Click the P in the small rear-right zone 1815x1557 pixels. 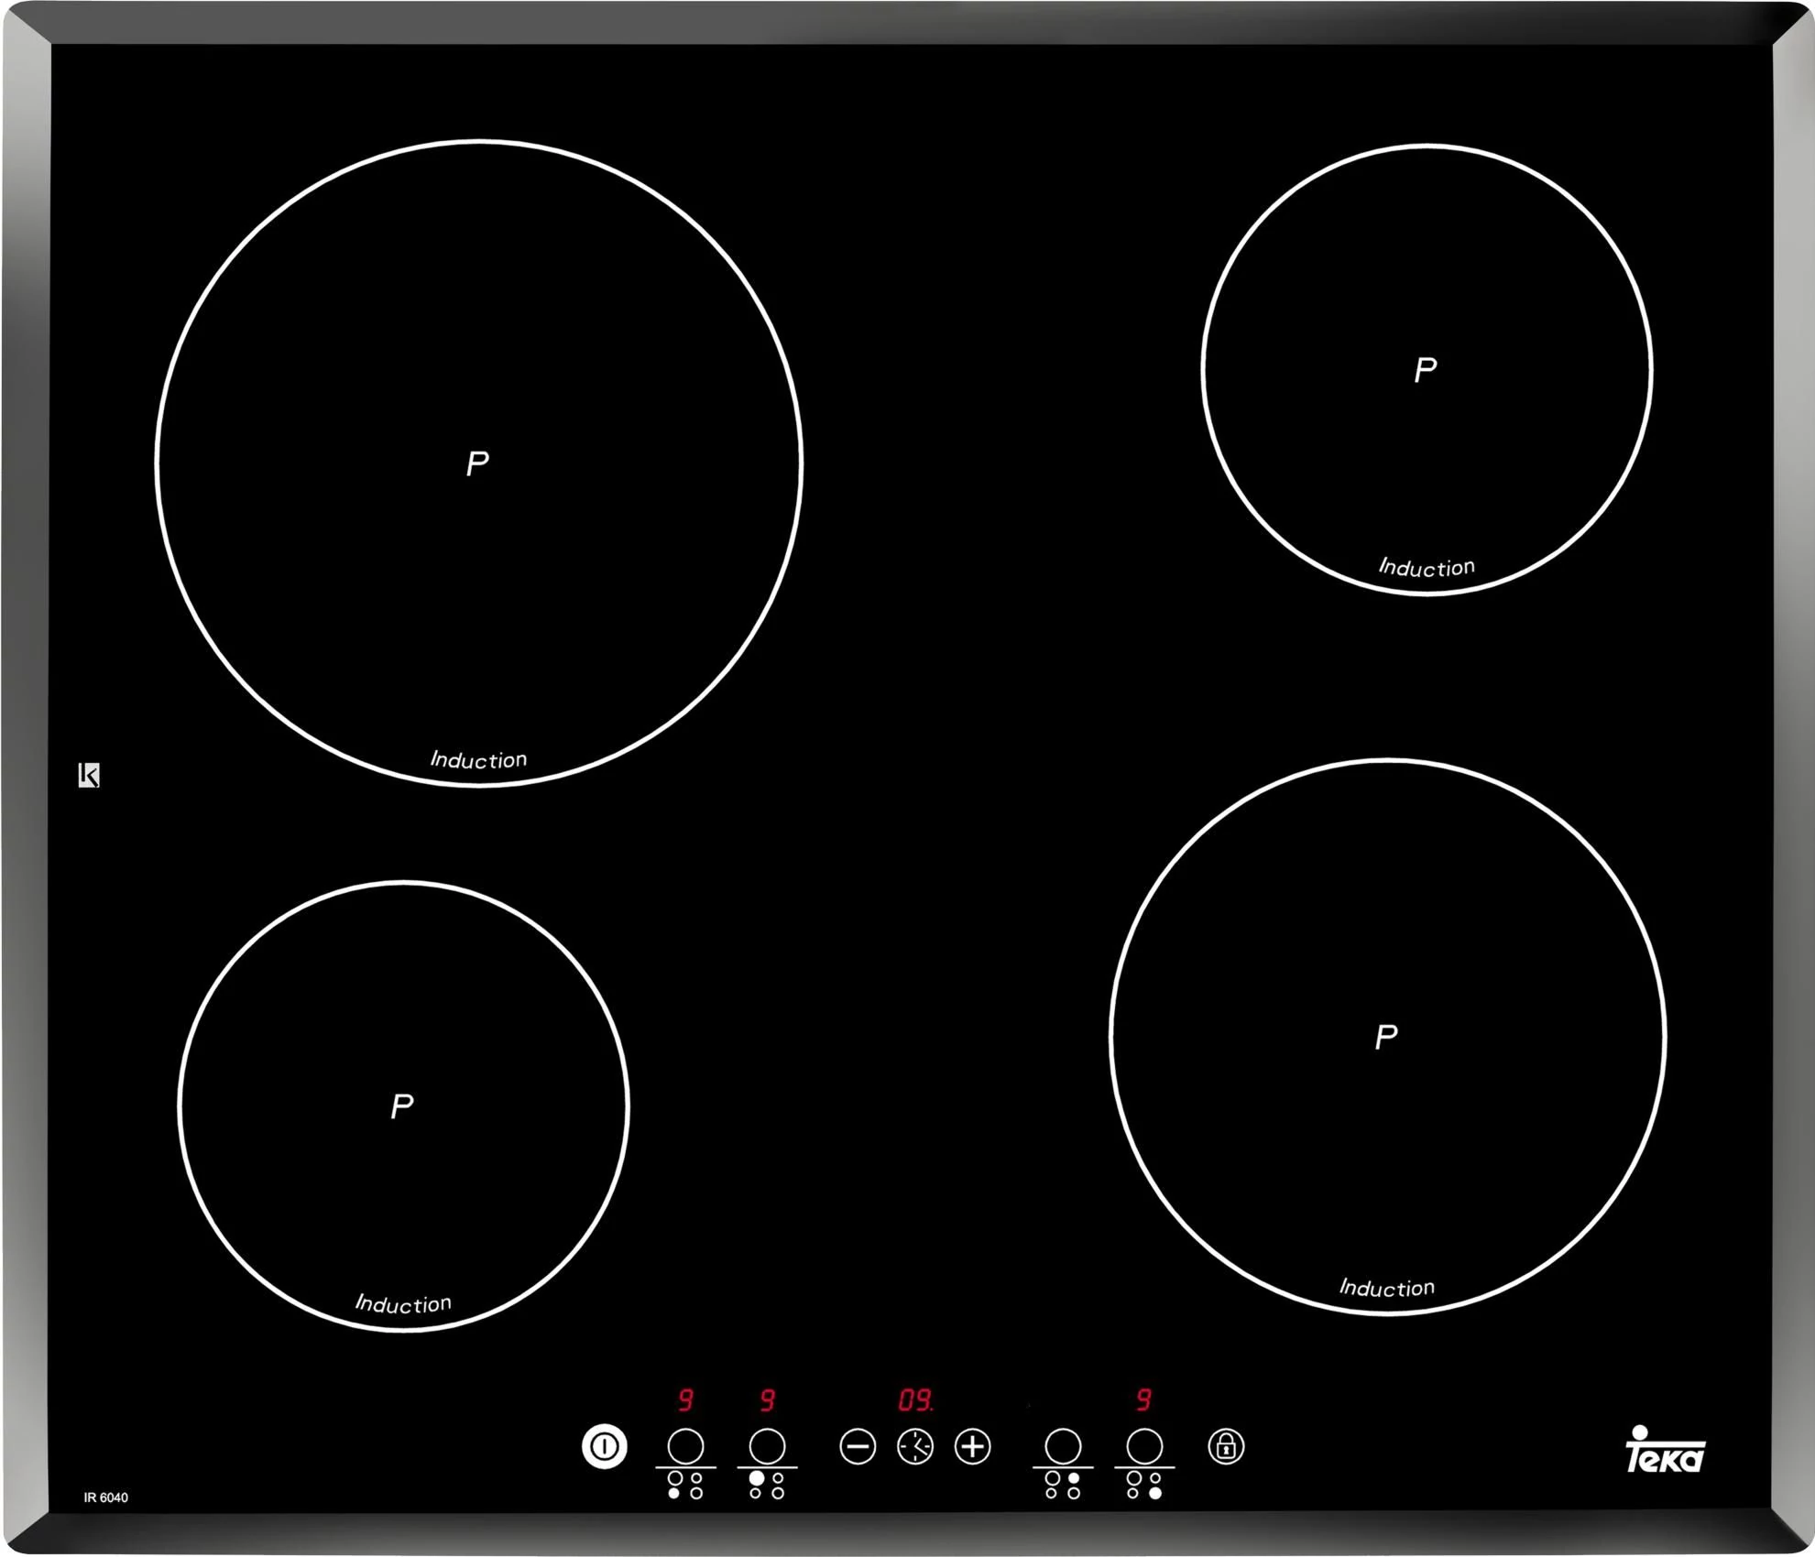point(1426,370)
